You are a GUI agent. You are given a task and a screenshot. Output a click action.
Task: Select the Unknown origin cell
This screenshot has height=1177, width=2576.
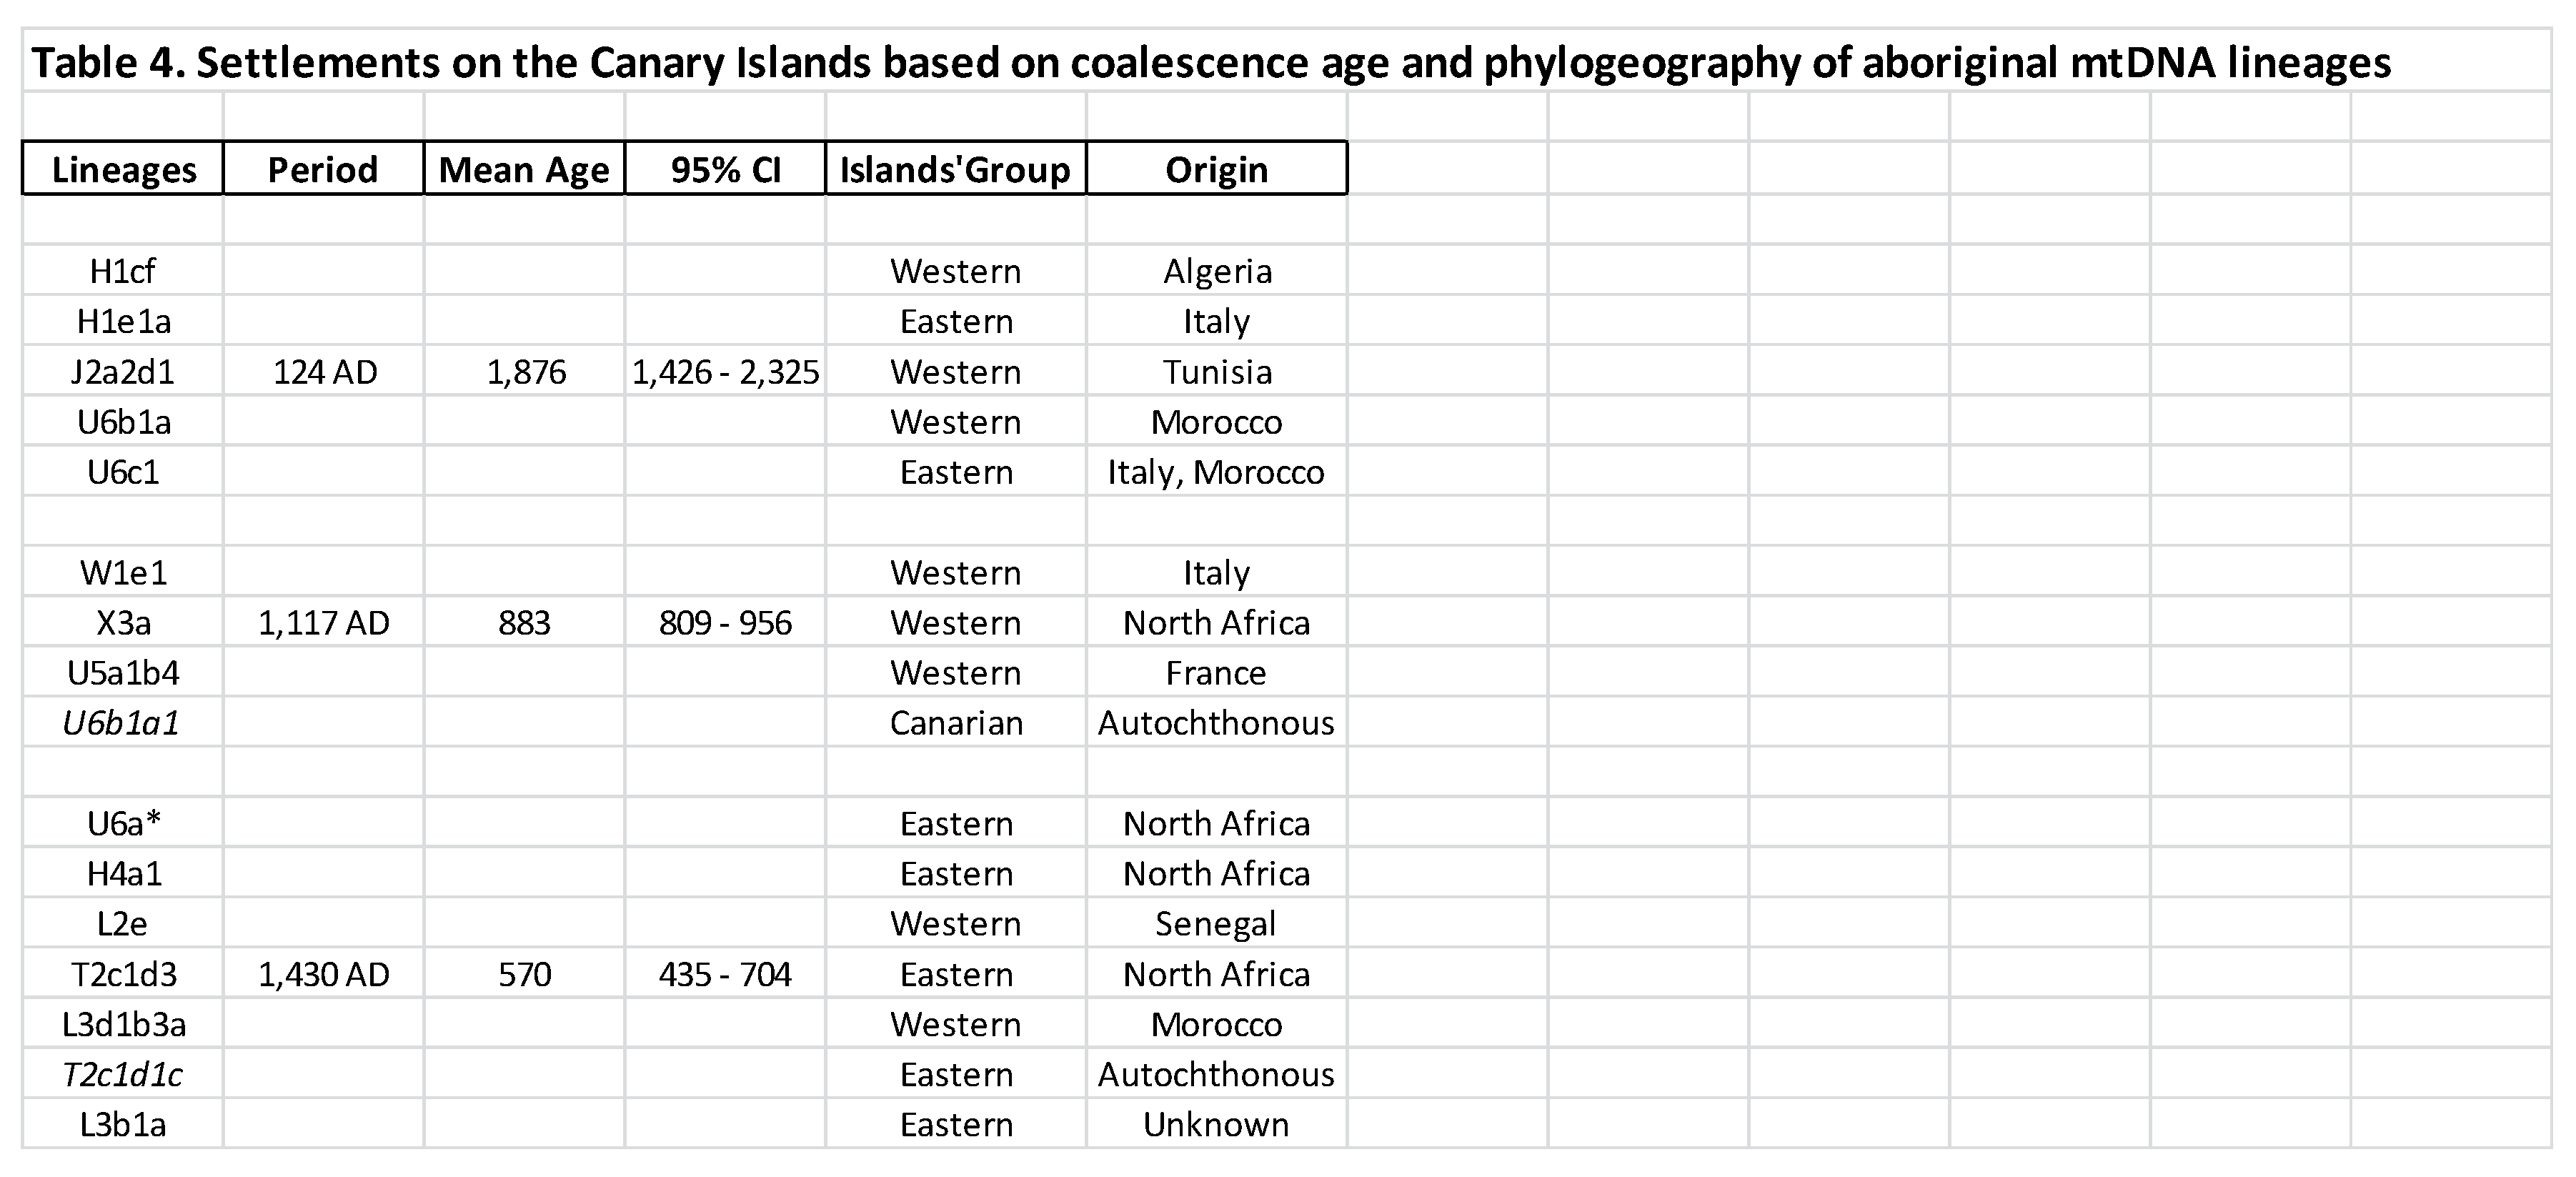1216,1125
